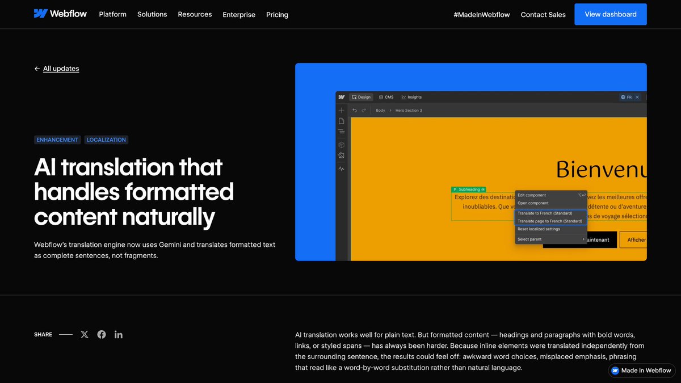Screen dimensions: 681x383
Task: Click the Made in Webflow badge
Action: (x=642, y=371)
